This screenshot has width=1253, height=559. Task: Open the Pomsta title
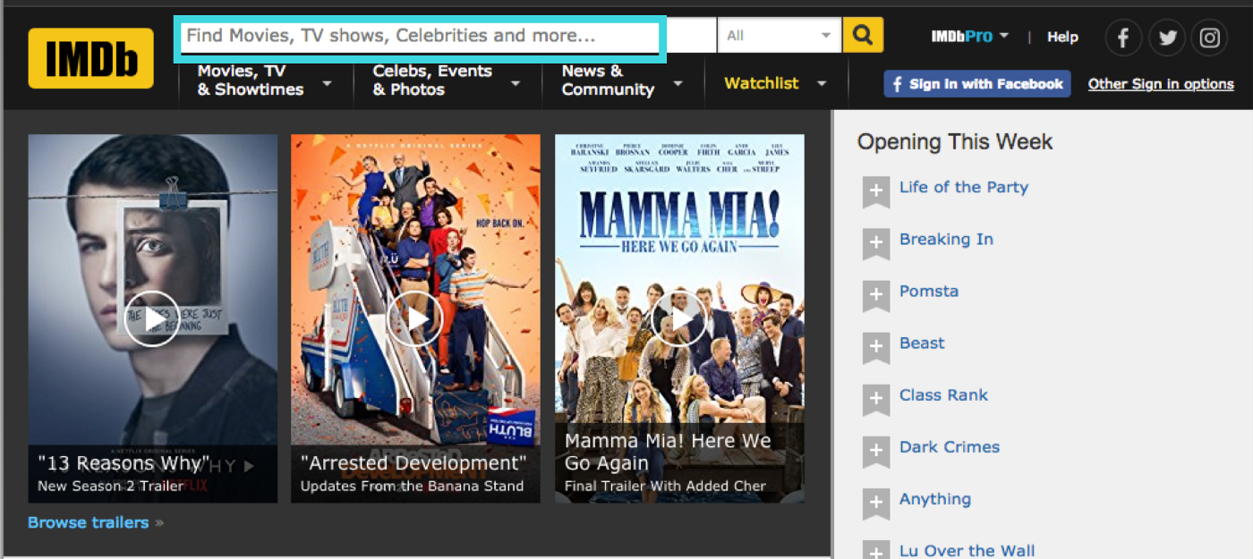pyautogui.click(x=929, y=291)
